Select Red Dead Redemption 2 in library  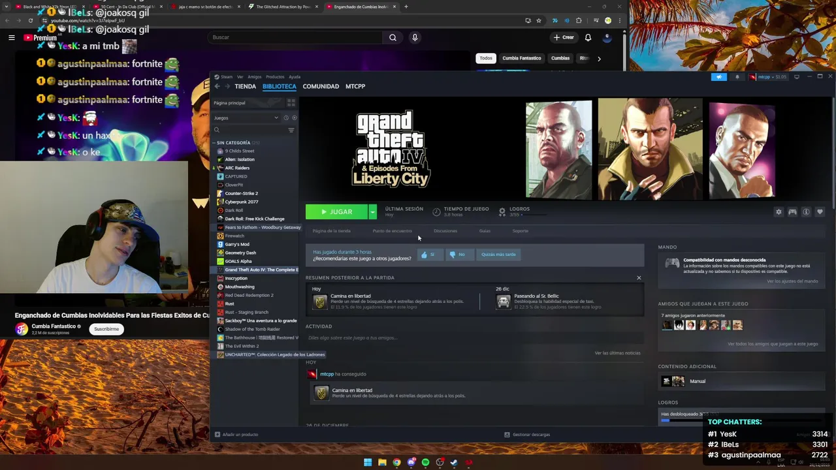tap(249, 295)
